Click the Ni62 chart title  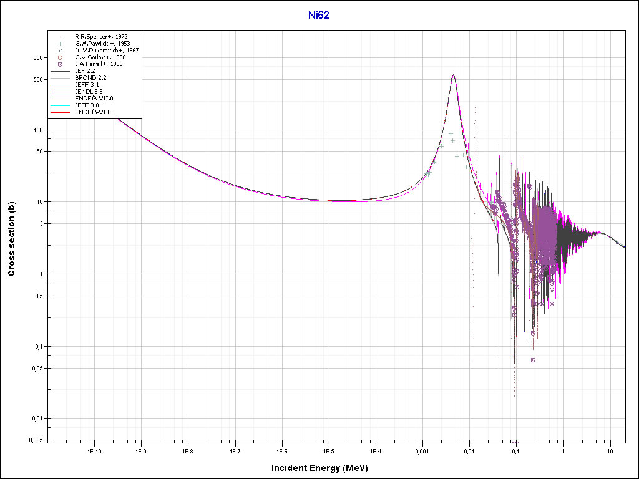pos(319,15)
